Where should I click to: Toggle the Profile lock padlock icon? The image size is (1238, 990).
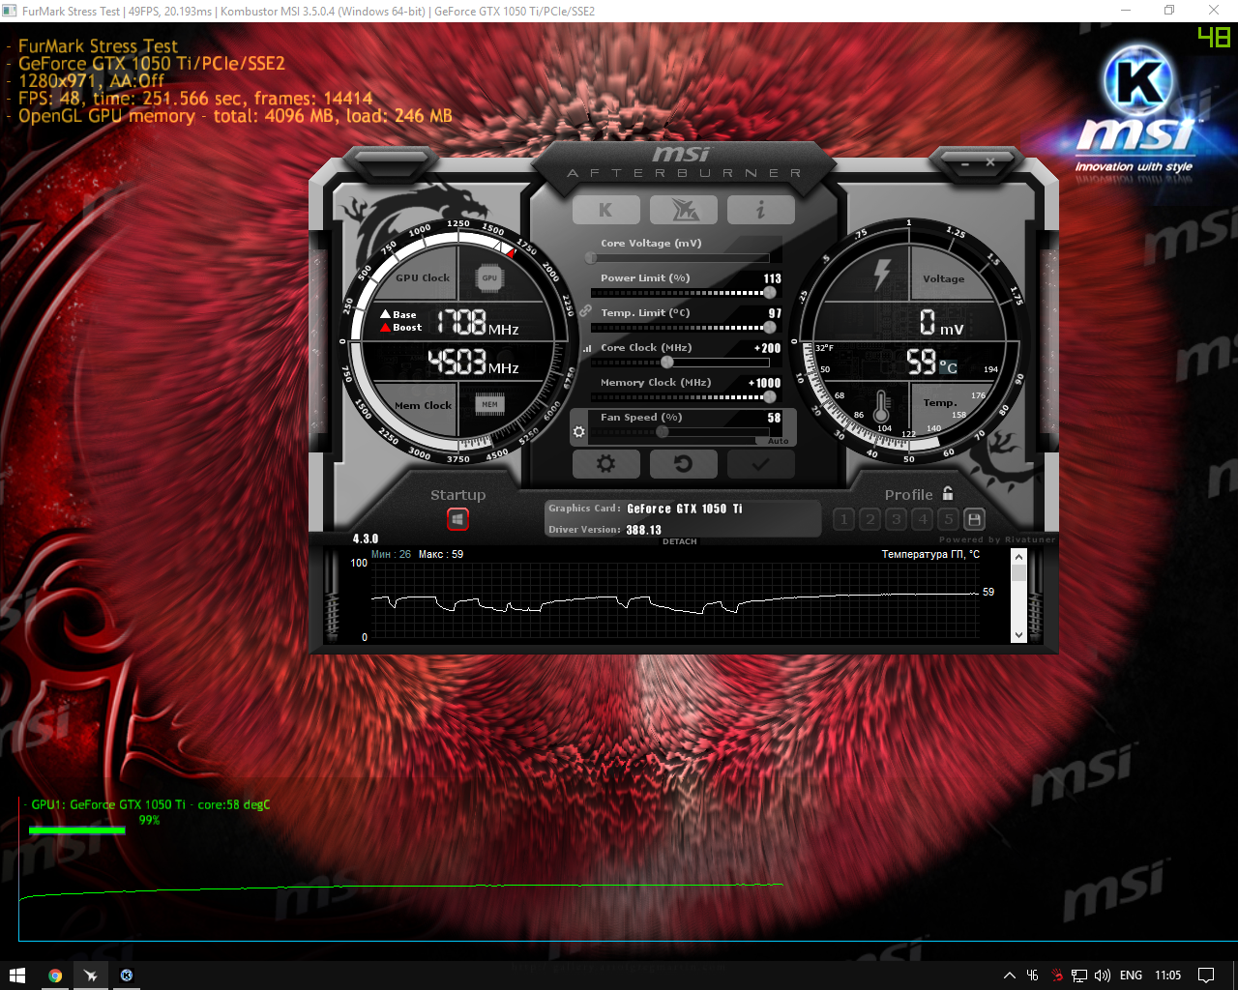(x=948, y=493)
